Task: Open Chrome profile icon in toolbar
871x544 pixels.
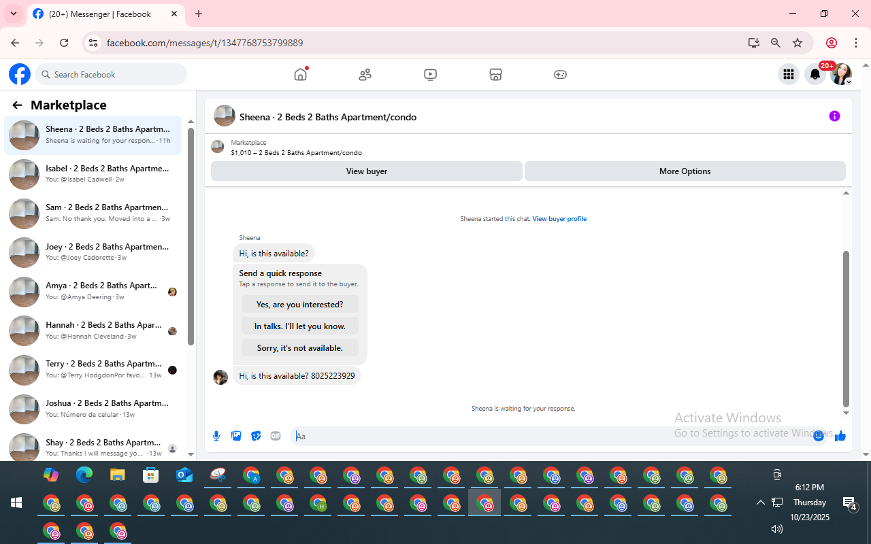Action: point(832,43)
